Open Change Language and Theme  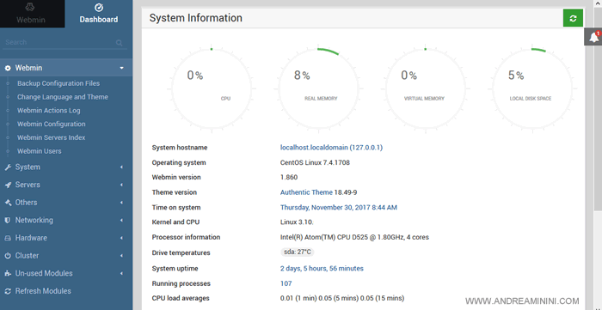coord(63,97)
